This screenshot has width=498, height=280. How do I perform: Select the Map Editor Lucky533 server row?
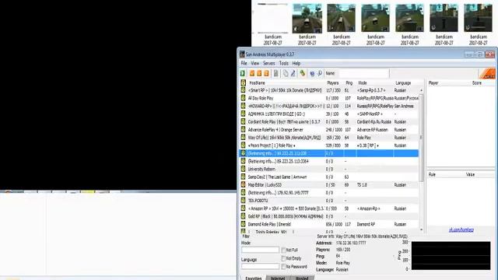328,185
